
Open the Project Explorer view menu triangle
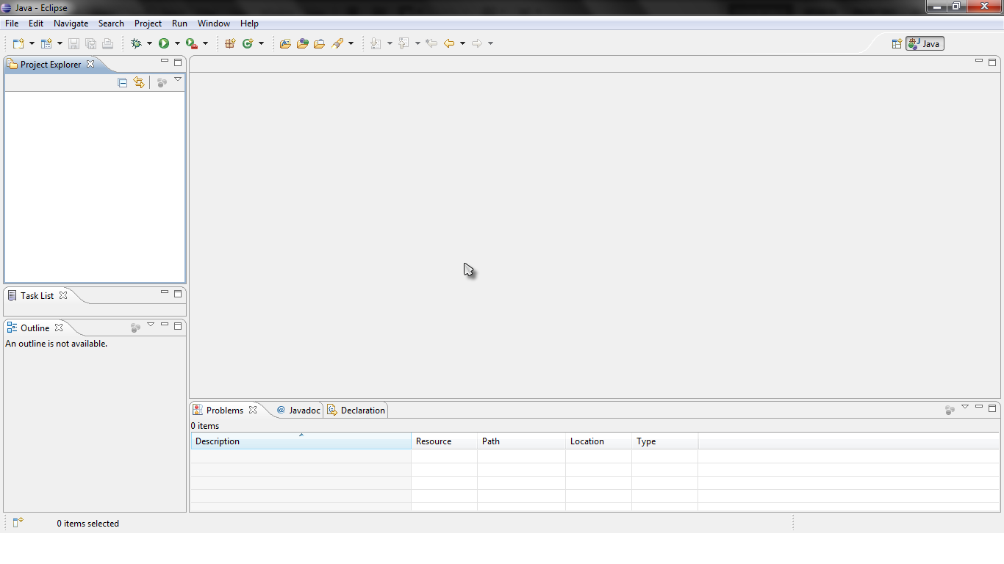pos(178,80)
